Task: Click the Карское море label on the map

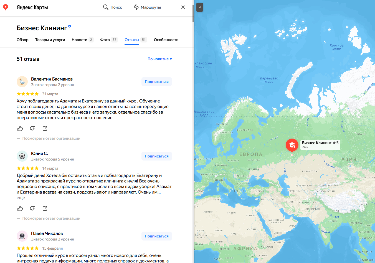Action: [337, 47]
